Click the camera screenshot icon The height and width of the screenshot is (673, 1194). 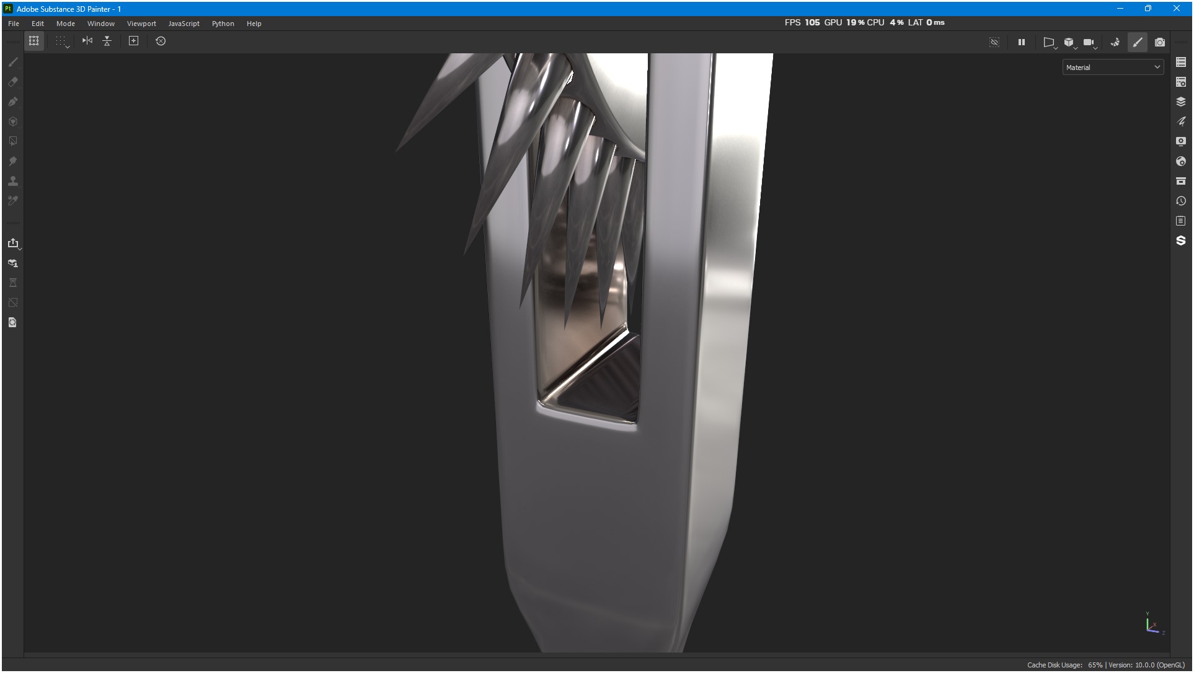click(1159, 42)
